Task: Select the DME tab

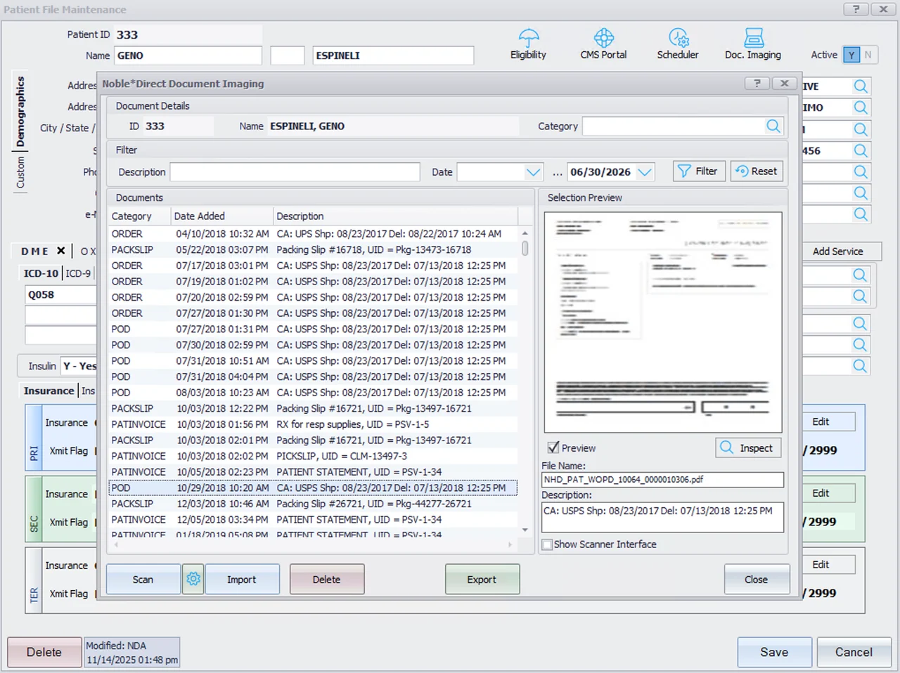Action: click(x=34, y=251)
